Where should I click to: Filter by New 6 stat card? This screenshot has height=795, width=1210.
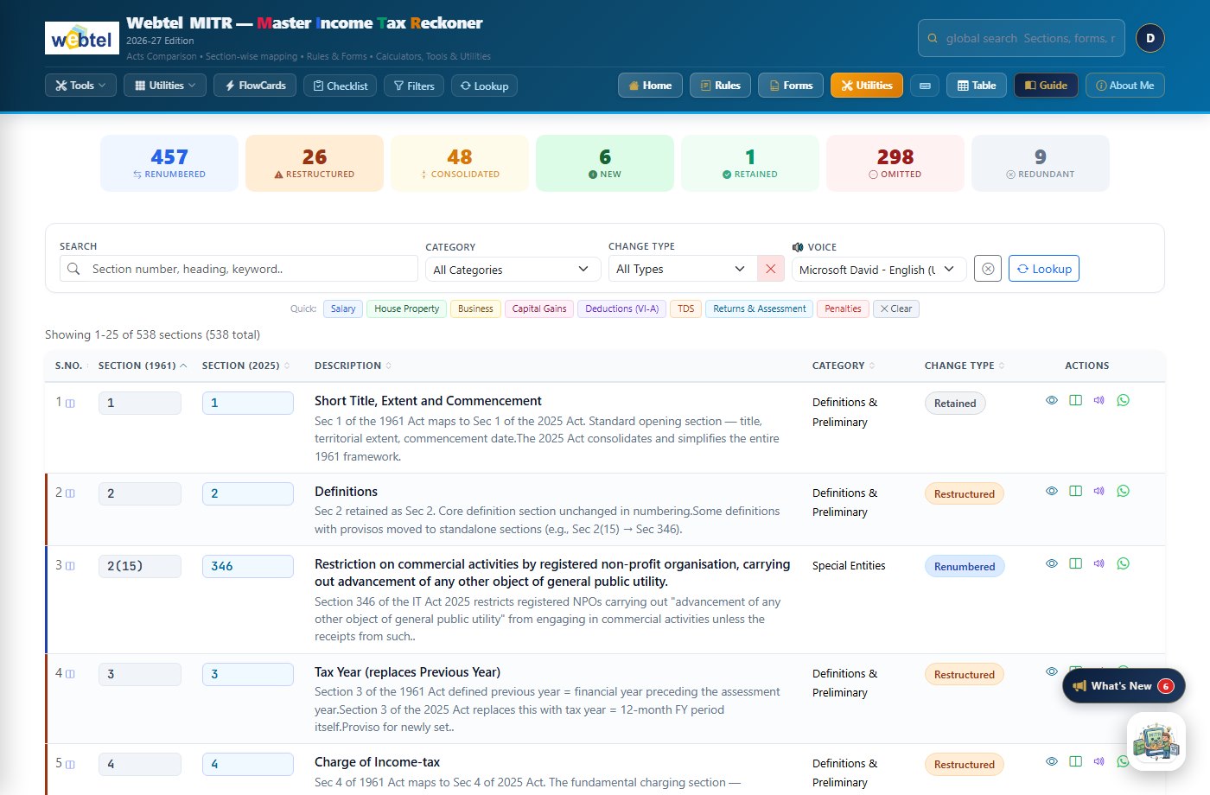[x=605, y=162]
